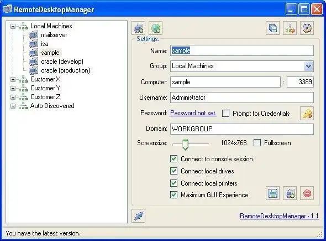This screenshot has height=241, width=326.
Task: Click the sample computer icon in tree
Action: coord(34,53)
